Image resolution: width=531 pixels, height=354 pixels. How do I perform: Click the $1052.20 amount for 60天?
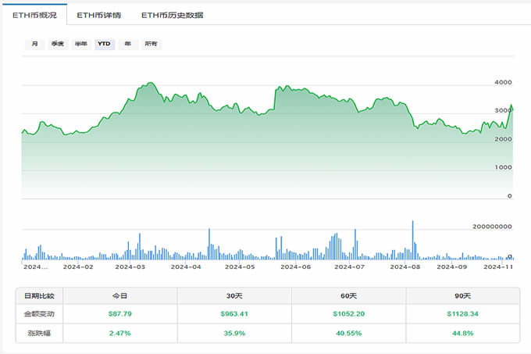348,314
